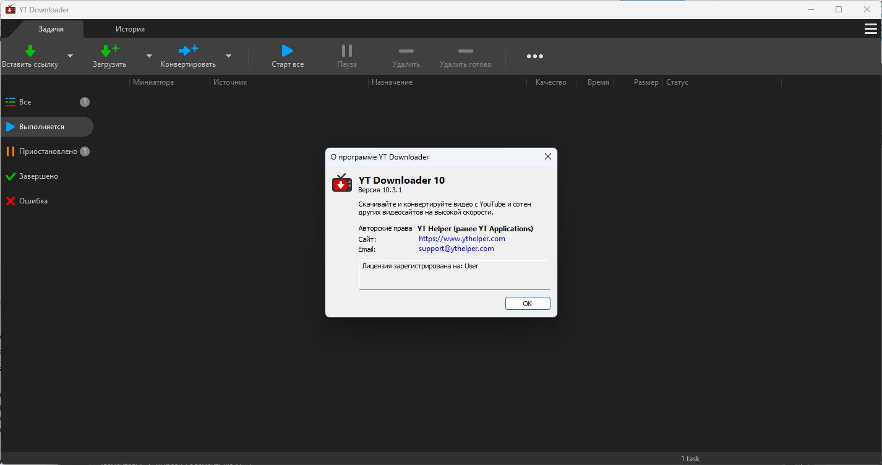This screenshot has height=465, width=882.
Task: Click the YT Downloader 10 heading
Action: coord(401,180)
